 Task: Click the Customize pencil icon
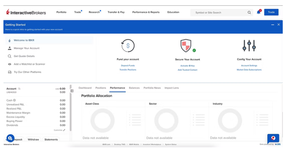(x=64, y=130)
